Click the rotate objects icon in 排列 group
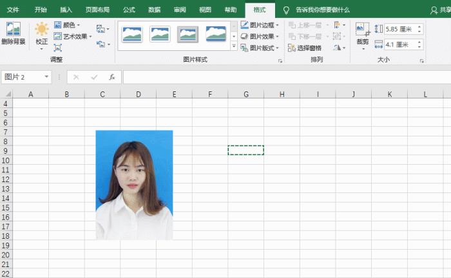This screenshot has height=278, width=451. [x=338, y=48]
